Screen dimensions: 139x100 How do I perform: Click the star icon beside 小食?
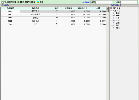[114, 18]
